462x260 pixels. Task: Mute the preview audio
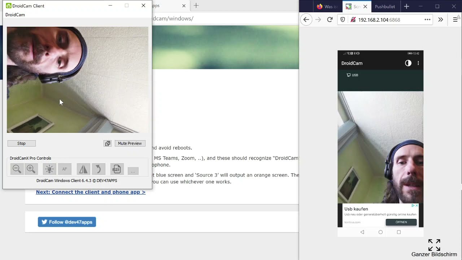tap(130, 143)
